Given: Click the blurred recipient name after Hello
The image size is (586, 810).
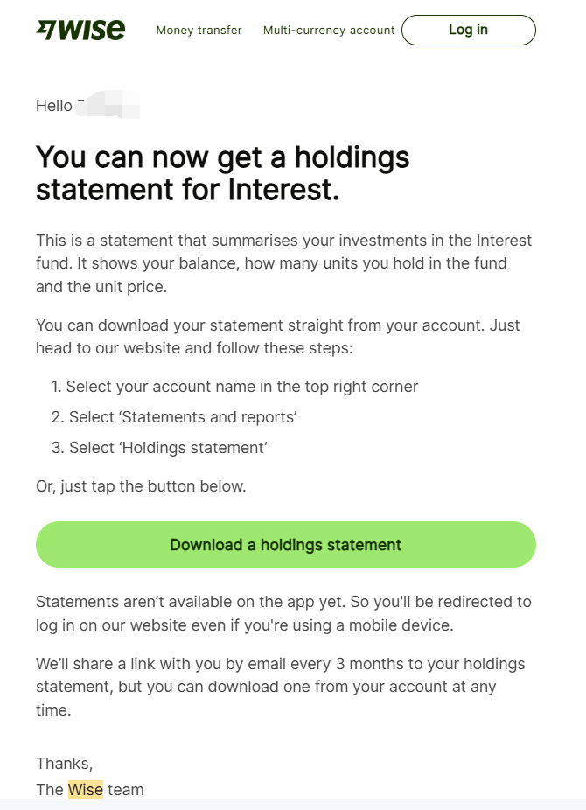Looking at the screenshot, I should click(108, 105).
